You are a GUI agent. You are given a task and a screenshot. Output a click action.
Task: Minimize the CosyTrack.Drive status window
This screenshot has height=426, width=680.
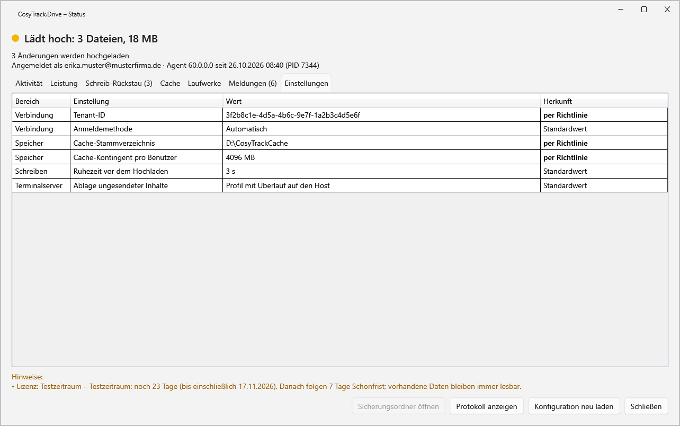621,10
